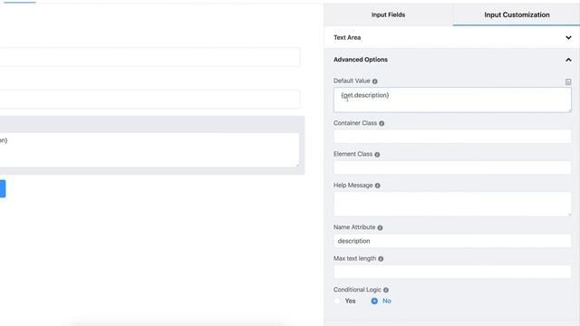Focus the Max text length input

point(452,272)
